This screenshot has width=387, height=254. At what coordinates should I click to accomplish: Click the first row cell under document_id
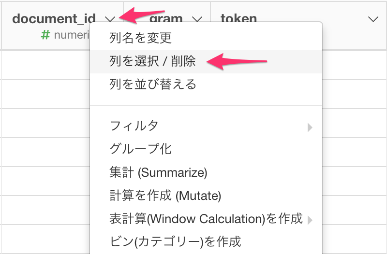[x=45, y=65]
